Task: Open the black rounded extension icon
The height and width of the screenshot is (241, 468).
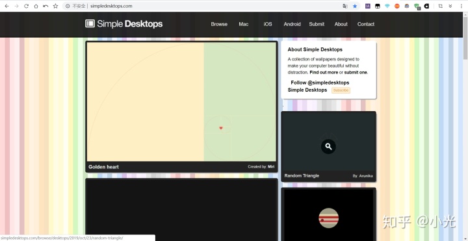Action: click(427, 6)
